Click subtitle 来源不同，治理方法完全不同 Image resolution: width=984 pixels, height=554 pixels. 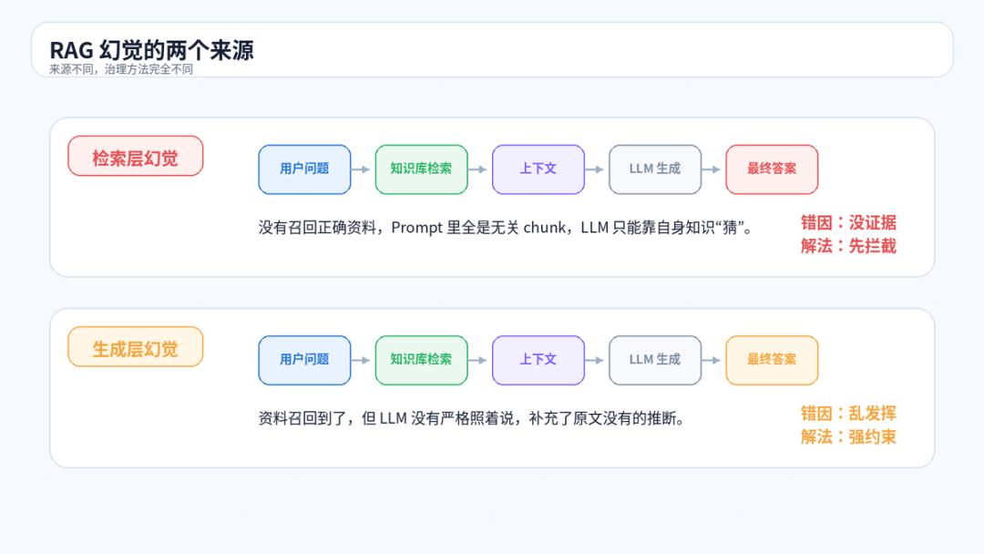[121, 69]
